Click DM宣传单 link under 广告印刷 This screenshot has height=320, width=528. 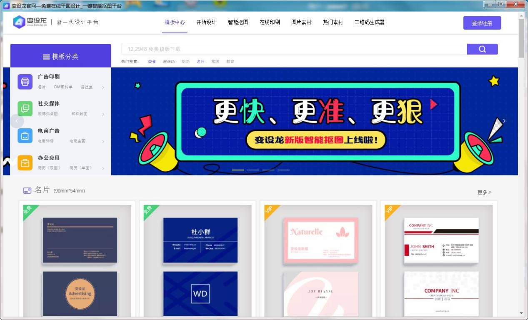(63, 87)
